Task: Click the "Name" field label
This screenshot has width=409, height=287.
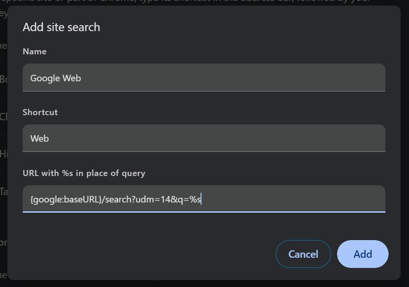Action: click(x=34, y=52)
